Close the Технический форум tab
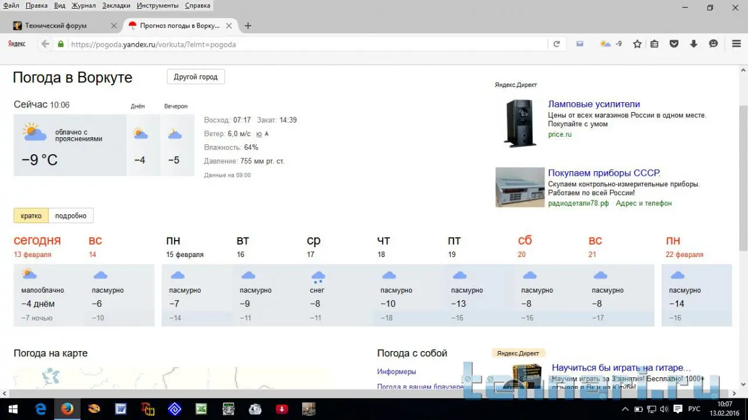The image size is (748, 420). (114, 26)
